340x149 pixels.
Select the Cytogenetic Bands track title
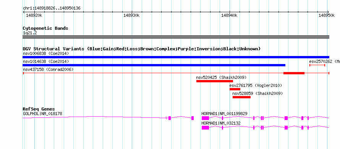(x=45, y=28)
